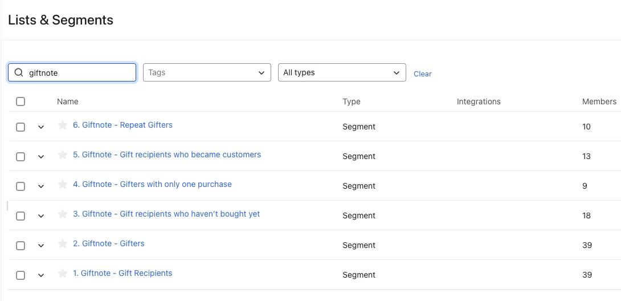Open 5. Giftnote - Gift recipients who became customers
Viewport: 621px width, 301px height.
167,155
